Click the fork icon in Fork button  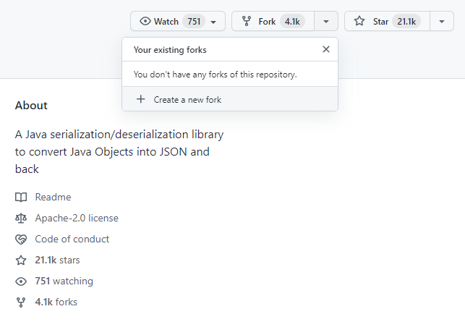(247, 21)
